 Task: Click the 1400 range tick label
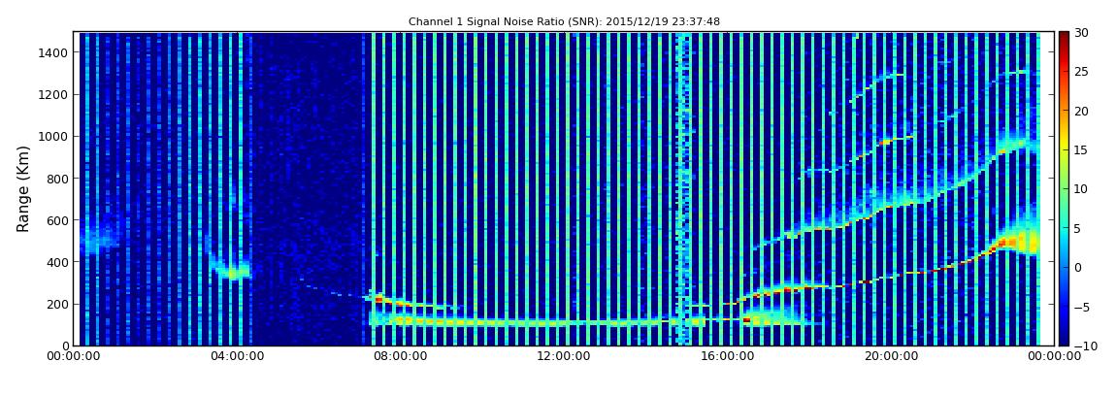tap(54, 52)
